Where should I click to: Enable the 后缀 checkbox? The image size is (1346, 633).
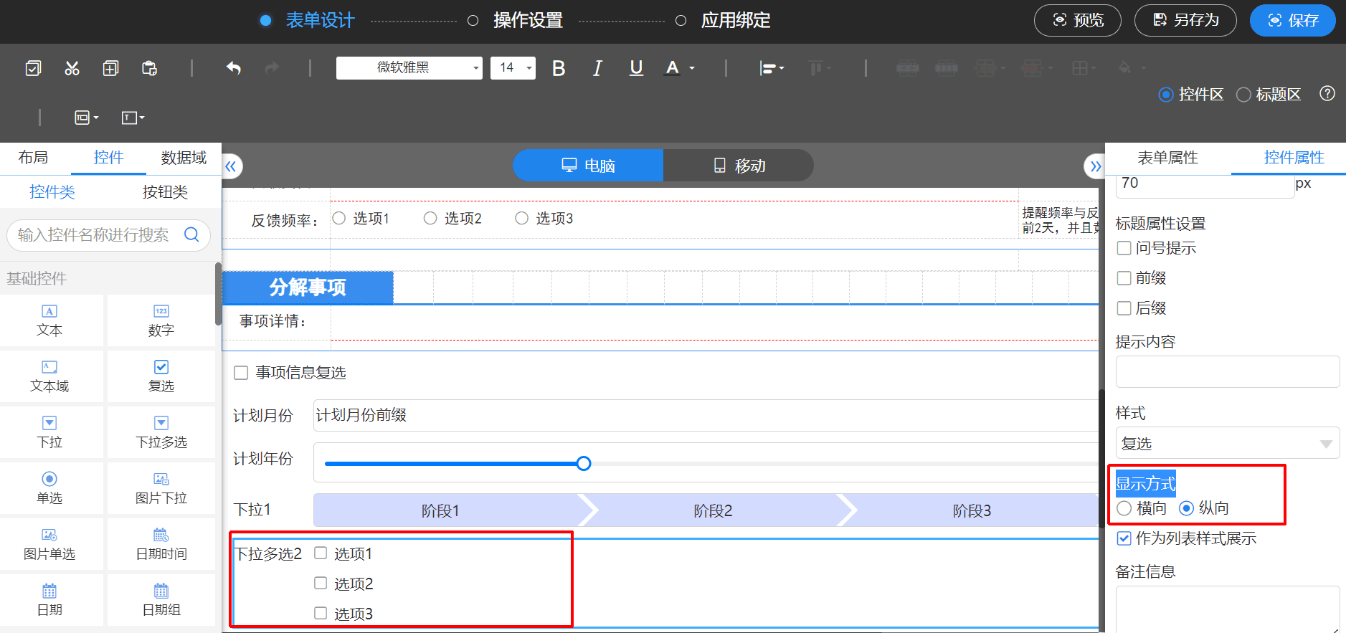(1124, 308)
